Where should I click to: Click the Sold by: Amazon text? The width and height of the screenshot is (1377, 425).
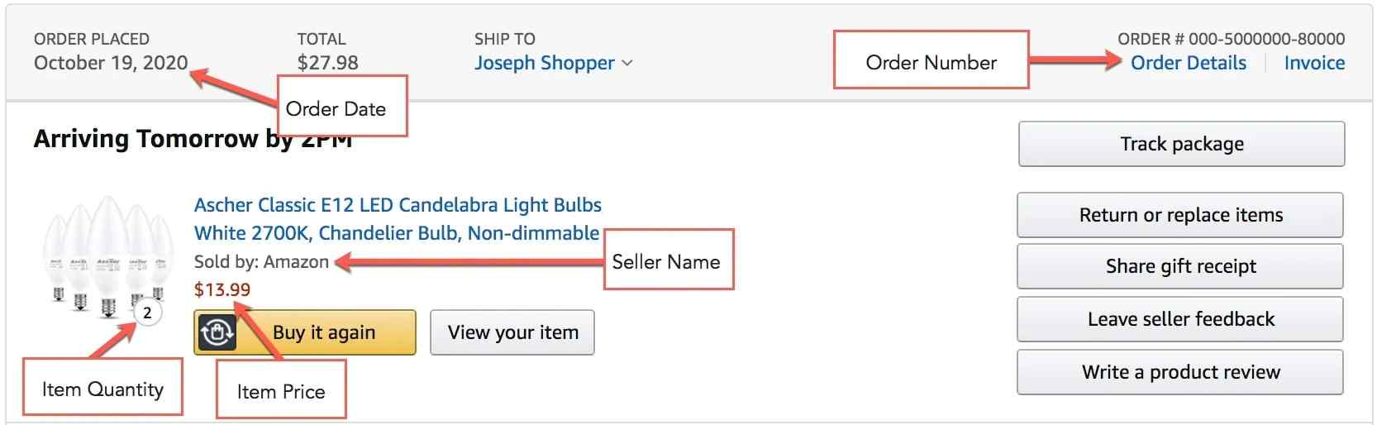[x=261, y=262]
